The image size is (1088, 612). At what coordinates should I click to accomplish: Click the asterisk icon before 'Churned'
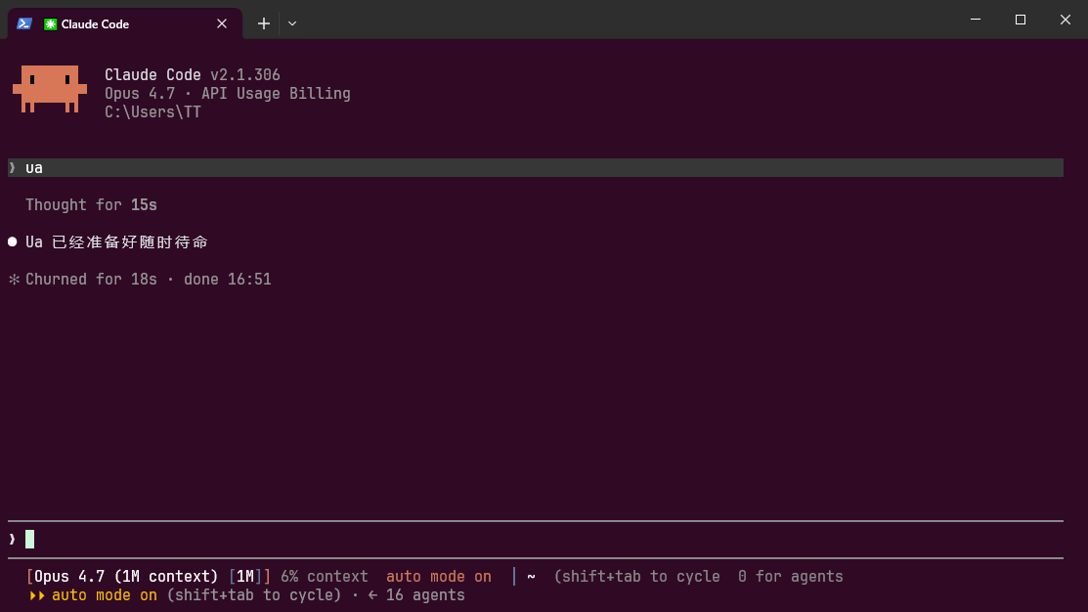point(14,280)
